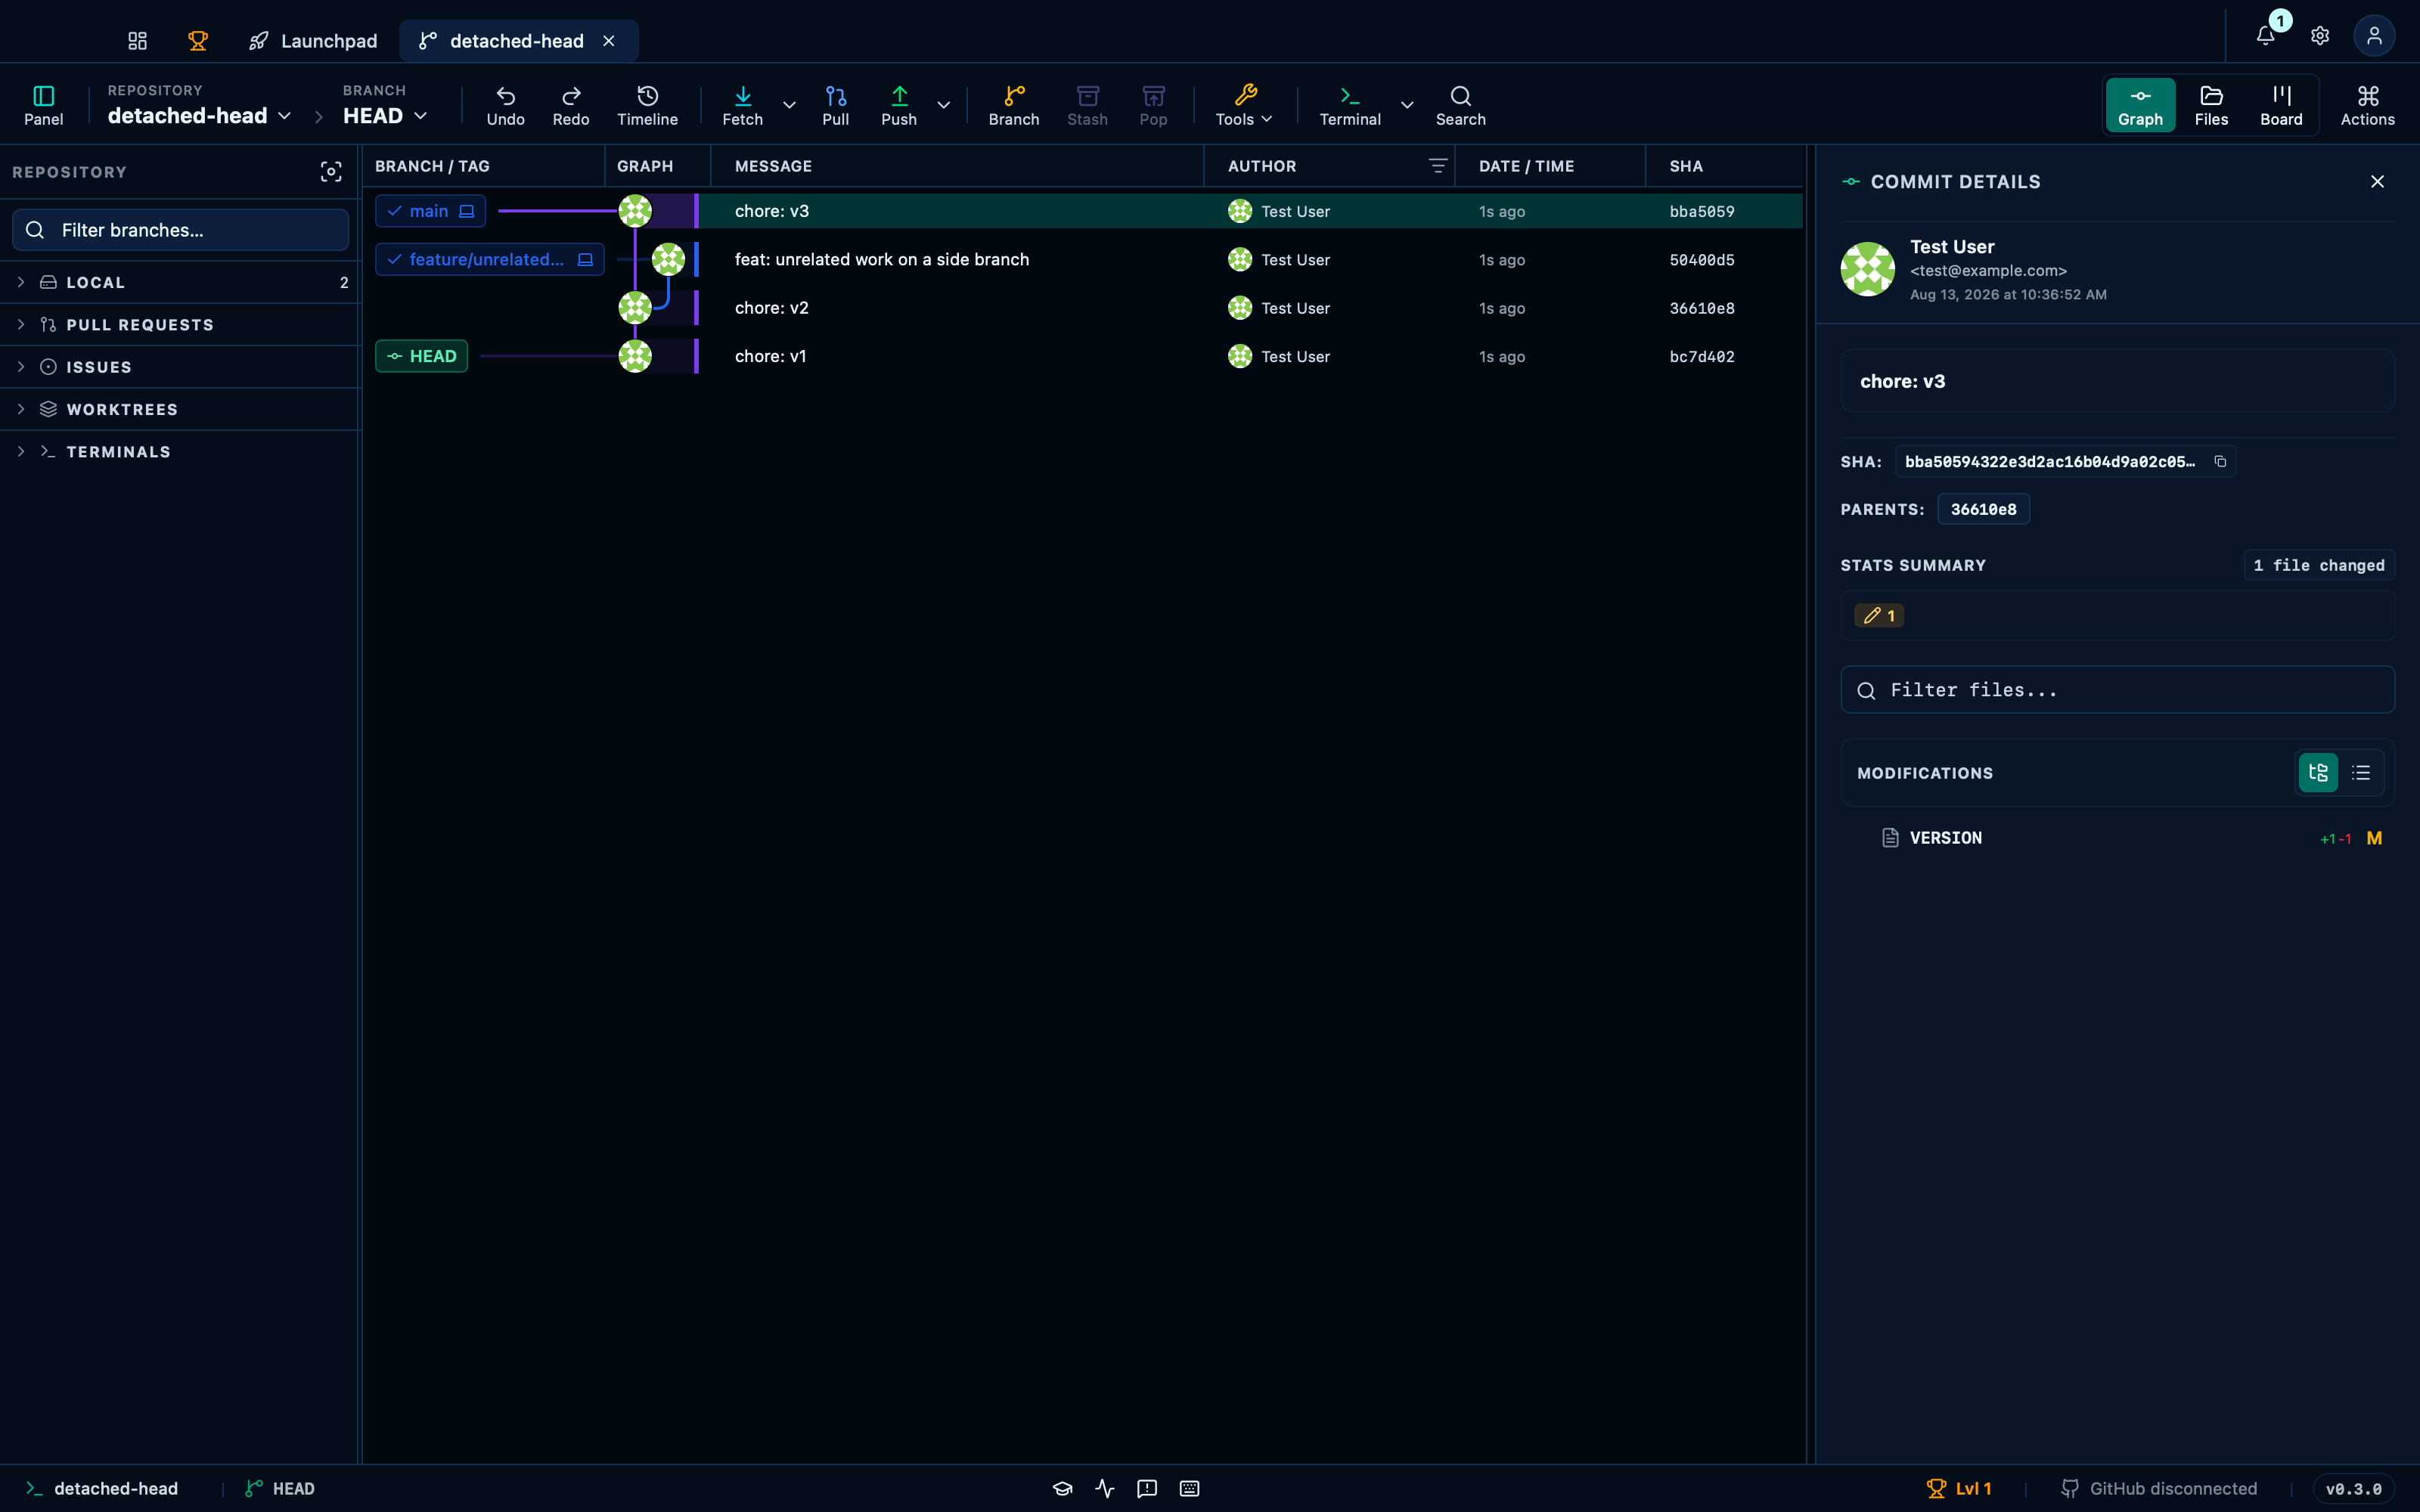2420x1512 pixels.
Task: Switch to Board view
Action: 2281,105
